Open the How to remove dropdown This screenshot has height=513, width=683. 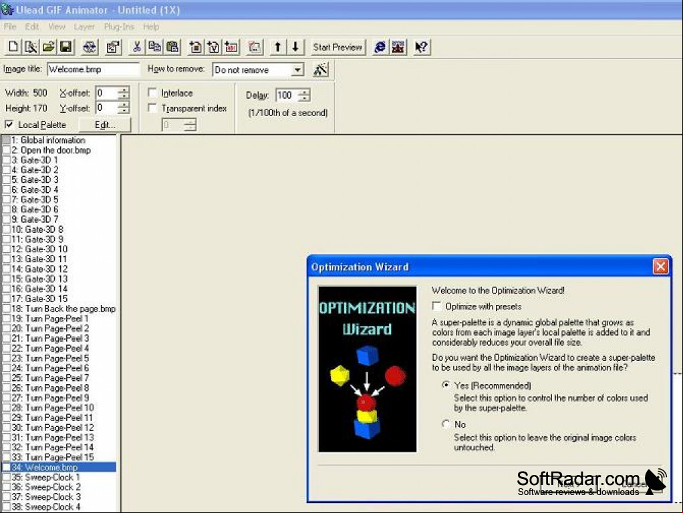297,69
